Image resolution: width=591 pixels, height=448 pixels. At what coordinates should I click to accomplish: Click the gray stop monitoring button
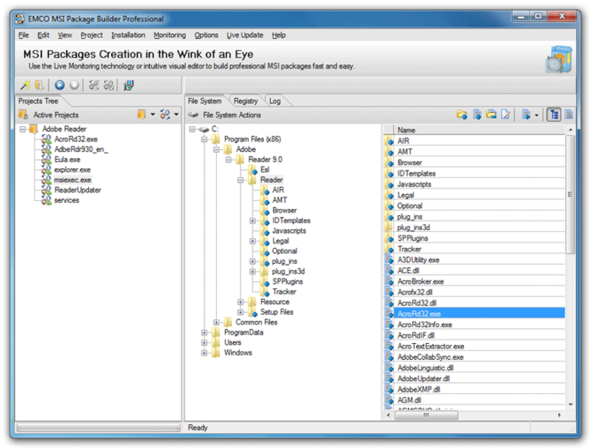click(x=75, y=85)
